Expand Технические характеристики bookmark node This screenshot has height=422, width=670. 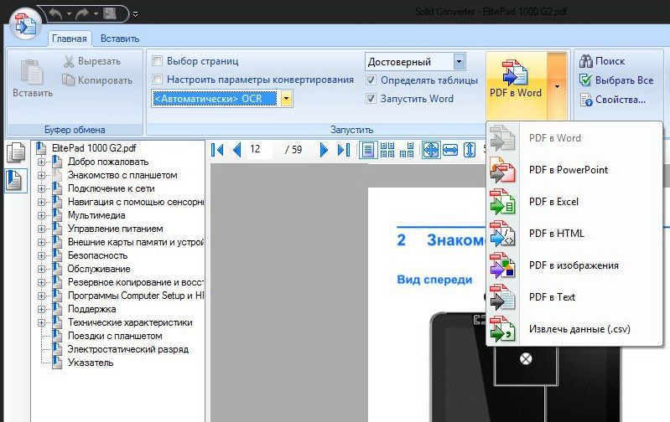tap(41, 322)
